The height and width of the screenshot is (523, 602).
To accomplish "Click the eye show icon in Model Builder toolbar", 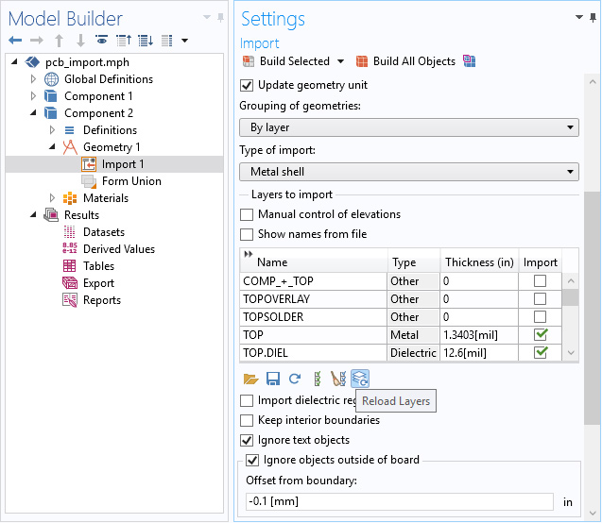I will pos(101,41).
